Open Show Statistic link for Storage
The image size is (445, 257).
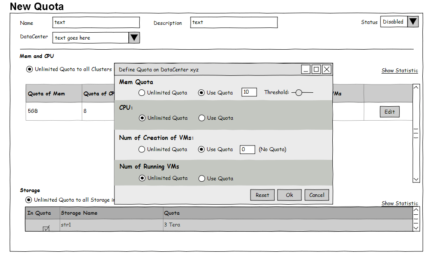399,203
